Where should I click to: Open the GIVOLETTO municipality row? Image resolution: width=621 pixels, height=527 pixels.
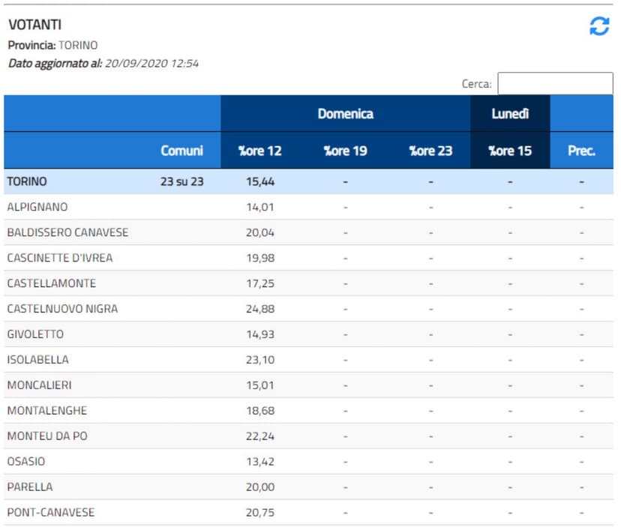click(35, 334)
